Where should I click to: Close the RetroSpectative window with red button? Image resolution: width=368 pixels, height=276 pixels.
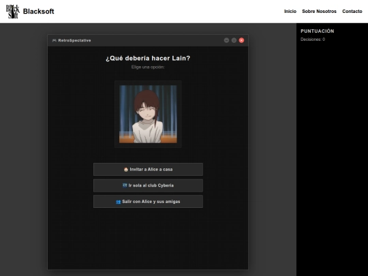241,40
